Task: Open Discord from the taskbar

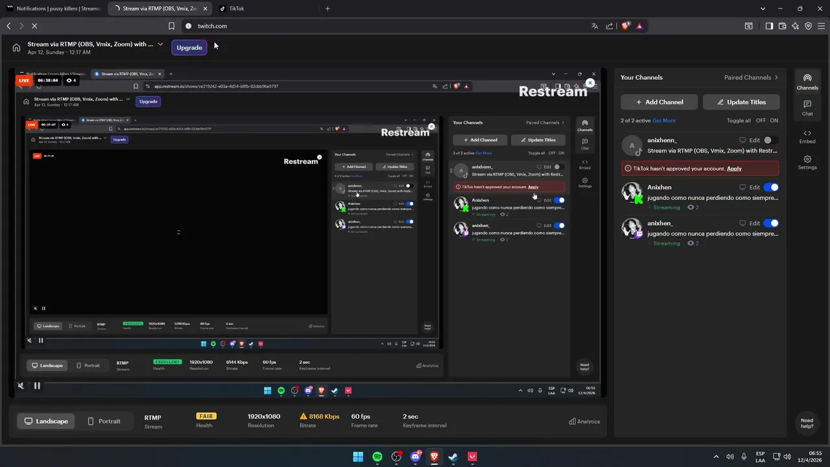Action: pyautogui.click(x=416, y=457)
